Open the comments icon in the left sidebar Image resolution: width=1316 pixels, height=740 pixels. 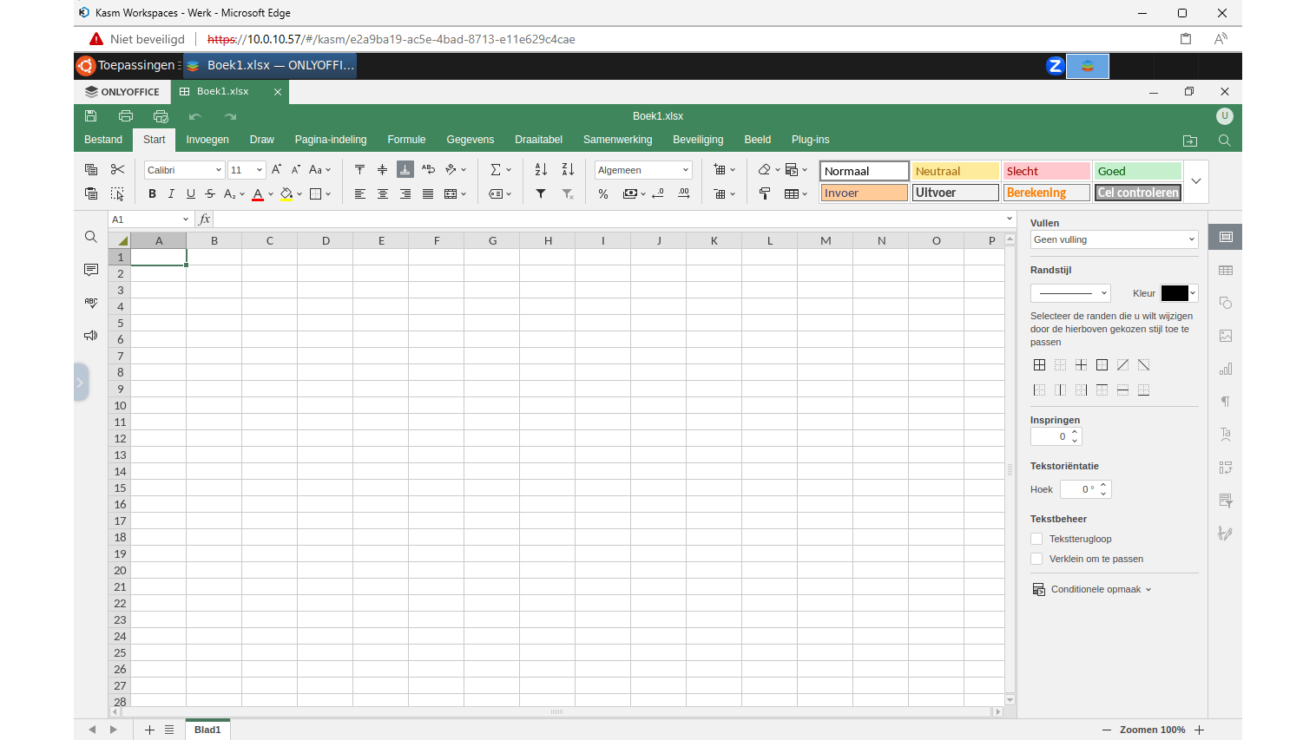(x=90, y=270)
